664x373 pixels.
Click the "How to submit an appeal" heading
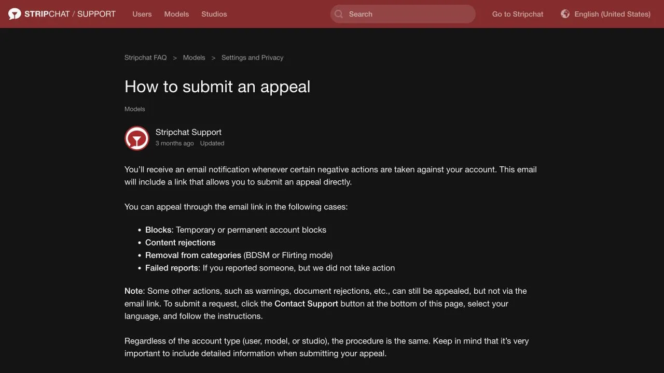click(217, 87)
